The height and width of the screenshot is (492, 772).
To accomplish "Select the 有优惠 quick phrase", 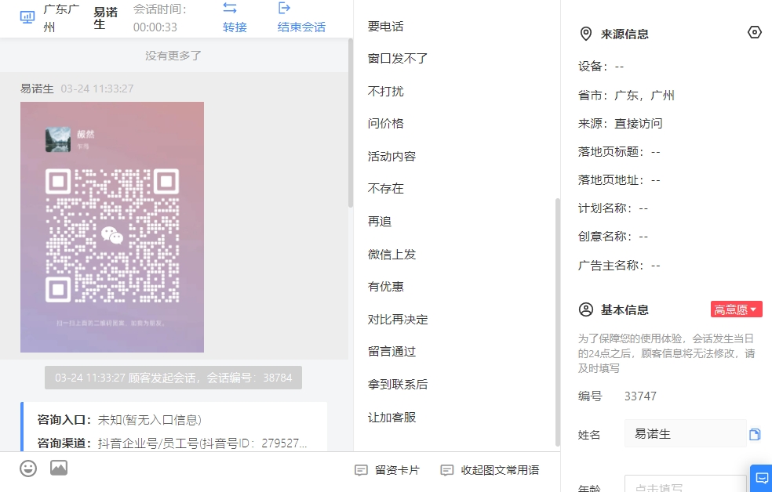I will pos(385,287).
